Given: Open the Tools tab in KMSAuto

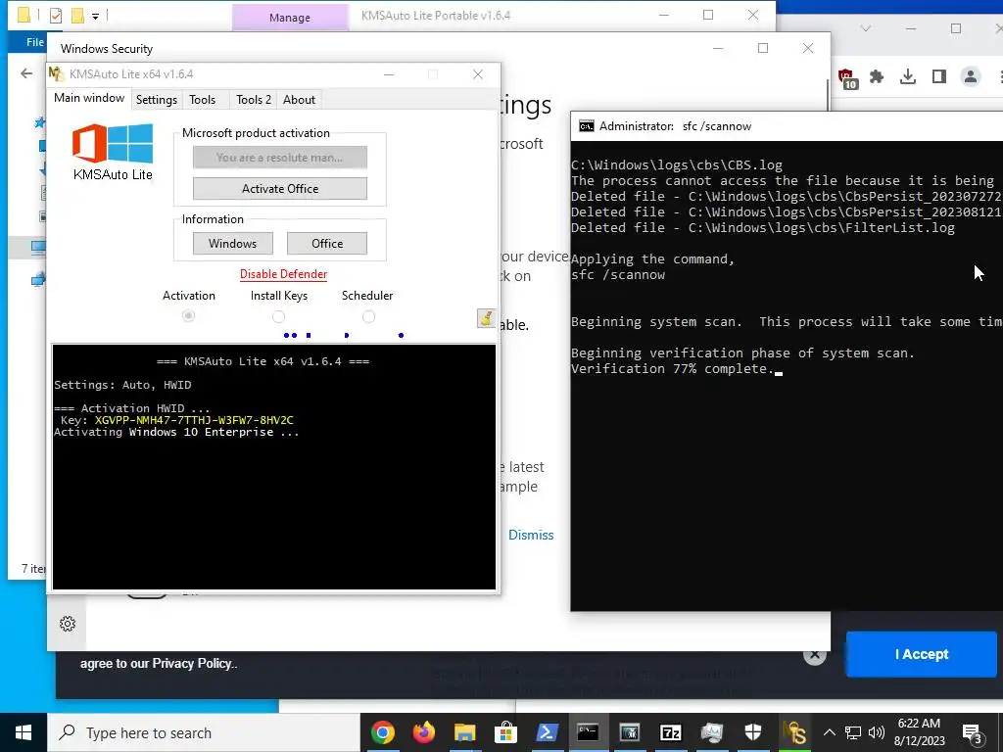Looking at the screenshot, I should 202,100.
